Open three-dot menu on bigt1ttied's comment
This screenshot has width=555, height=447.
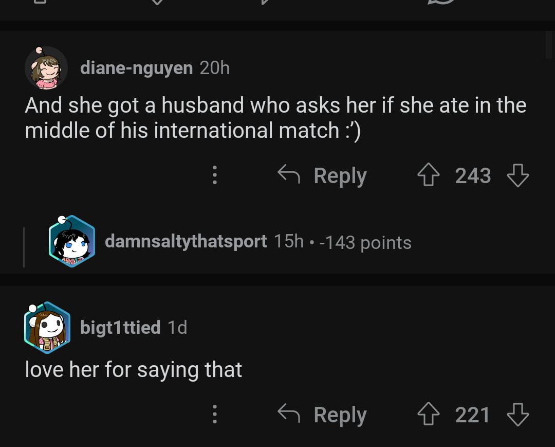tap(215, 415)
